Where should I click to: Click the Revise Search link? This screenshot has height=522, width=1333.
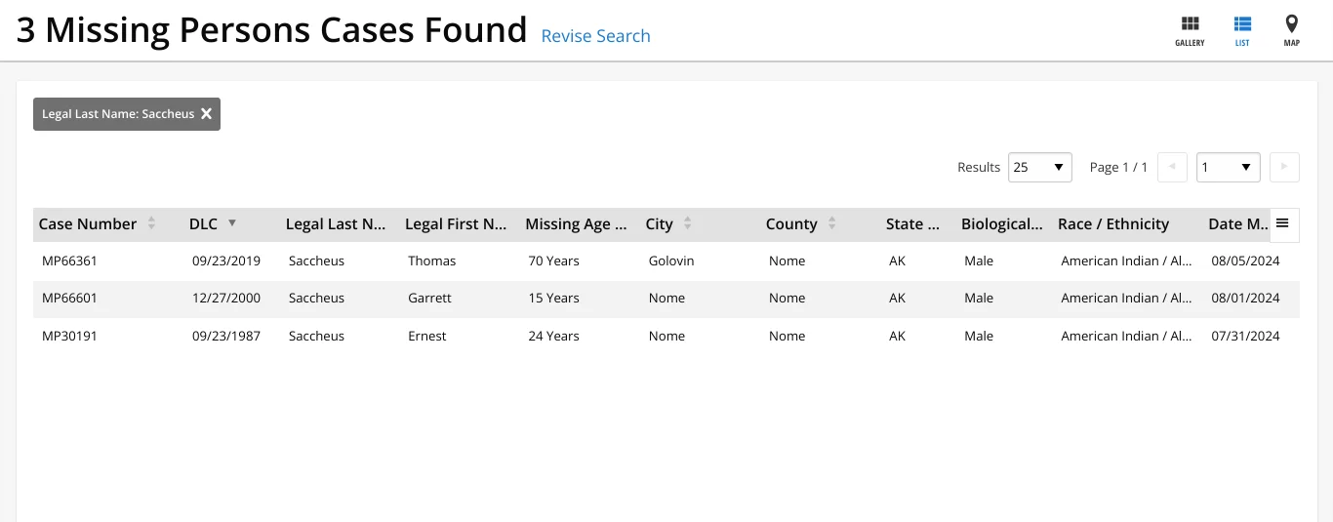pyautogui.click(x=595, y=36)
